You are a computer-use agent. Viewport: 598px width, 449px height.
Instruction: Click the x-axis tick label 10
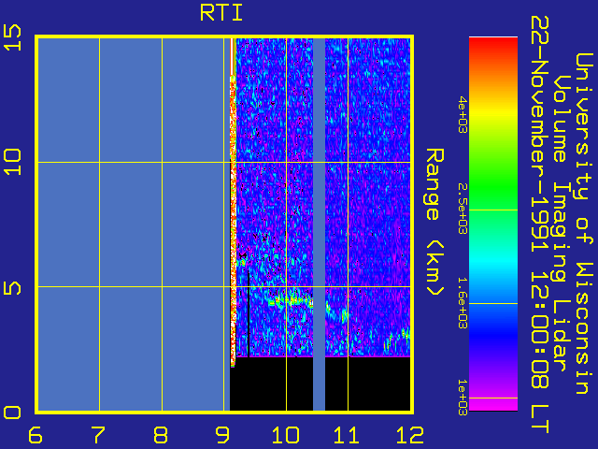285,435
